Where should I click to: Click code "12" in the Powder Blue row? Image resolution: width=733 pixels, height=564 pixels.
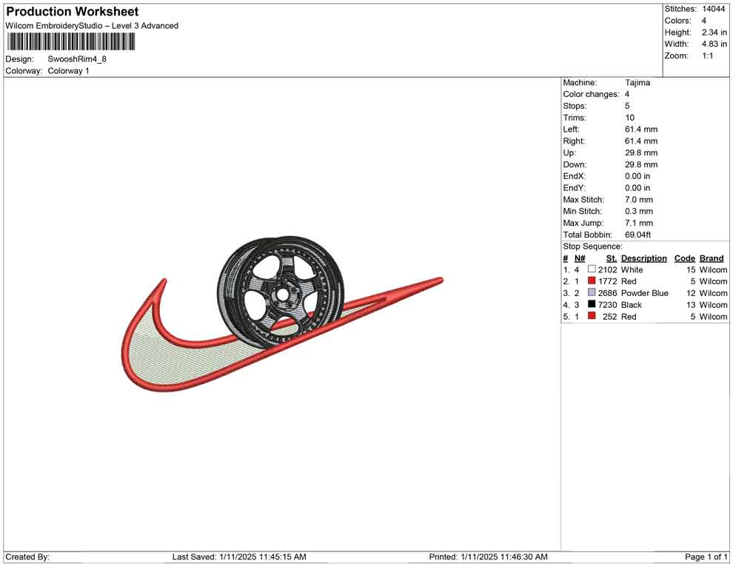(x=691, y=293)
